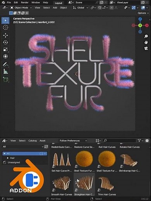The width and height of the screenshot is (151, 201).
Task: Open Global transform orientation dropdown
Action: [x=81, y=8]
